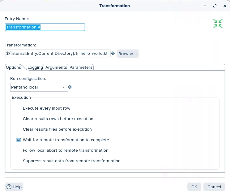The image size is (230, 196).
Task: Click the Entry Name text field
Action: coord(45,27)
